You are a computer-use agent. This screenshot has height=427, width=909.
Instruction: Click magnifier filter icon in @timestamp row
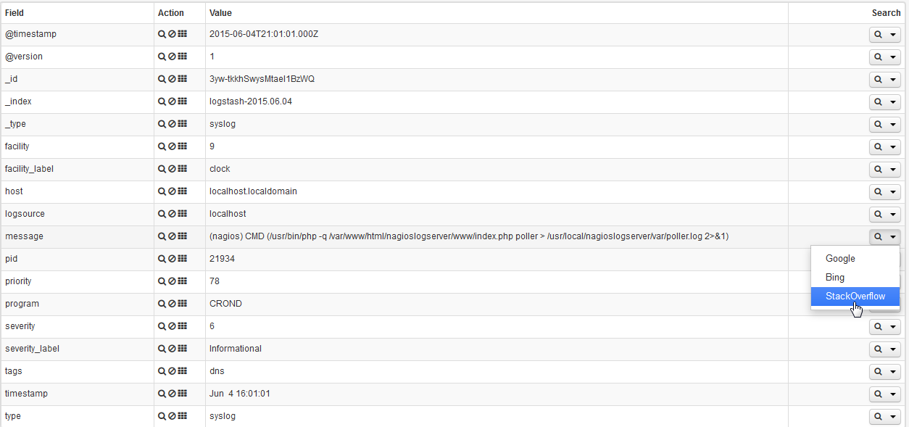point(162,34)
